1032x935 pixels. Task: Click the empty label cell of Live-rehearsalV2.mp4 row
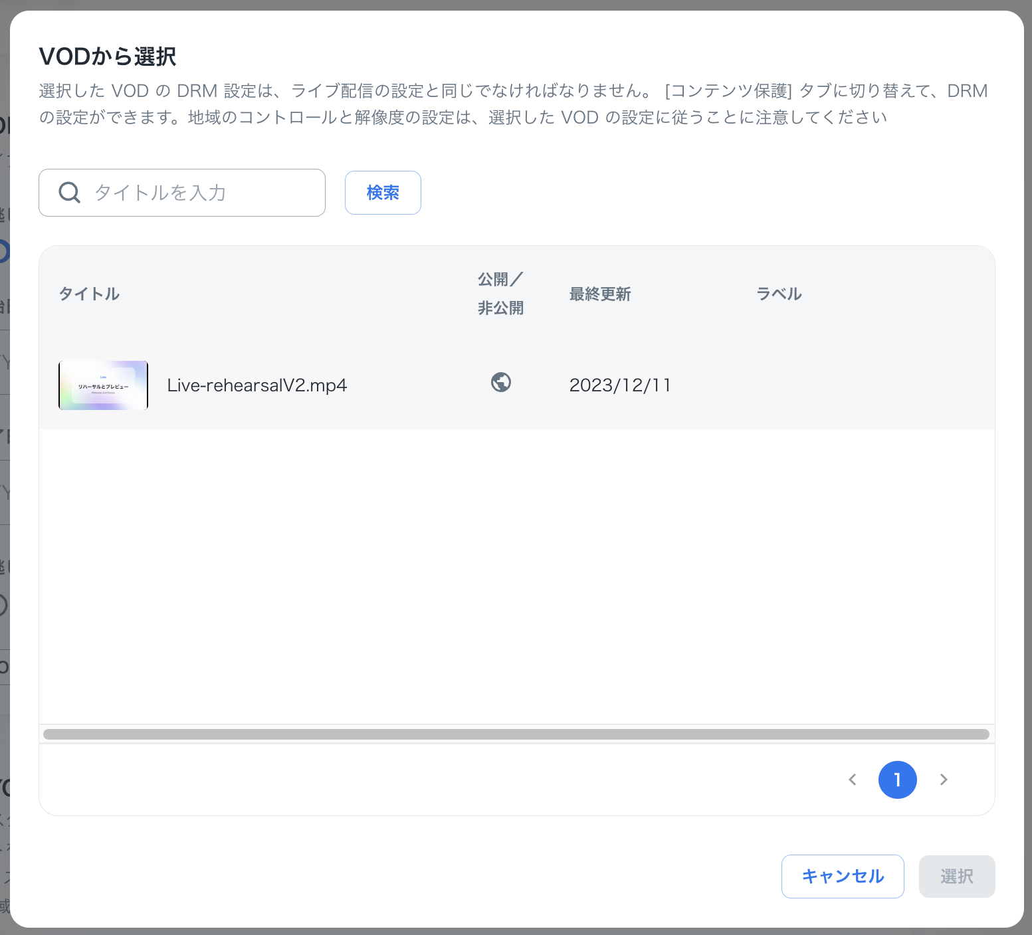tap(864, 385)
